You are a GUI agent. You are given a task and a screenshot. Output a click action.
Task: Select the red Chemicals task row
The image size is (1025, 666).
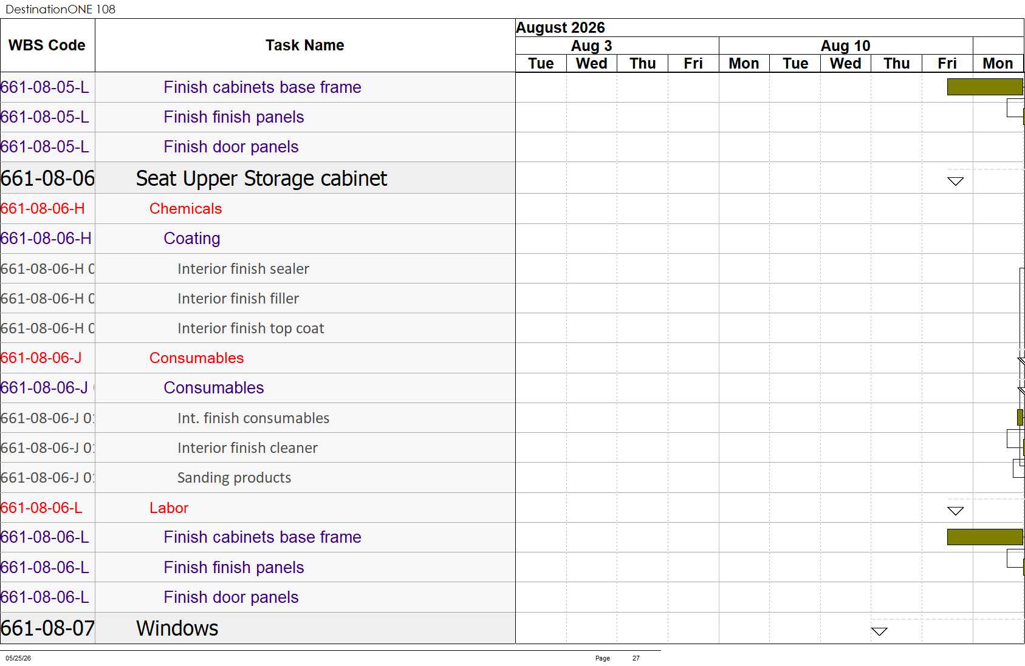[x=185, y=209]
